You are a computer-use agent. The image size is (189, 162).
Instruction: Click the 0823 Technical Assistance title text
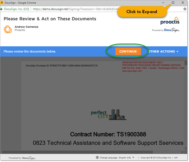tap(108, 143)
